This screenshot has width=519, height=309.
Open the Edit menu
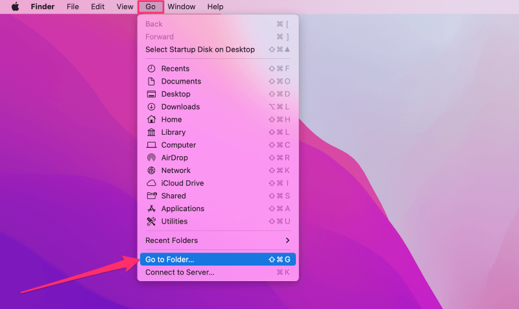pyautogui.click(x=98, y=6)
